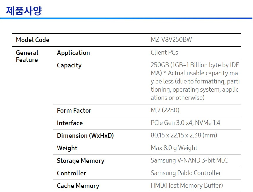The width and height of the screenshot is (253, 192).
Task: Click the 'Interface' label
Action: (x=70, y=123)
